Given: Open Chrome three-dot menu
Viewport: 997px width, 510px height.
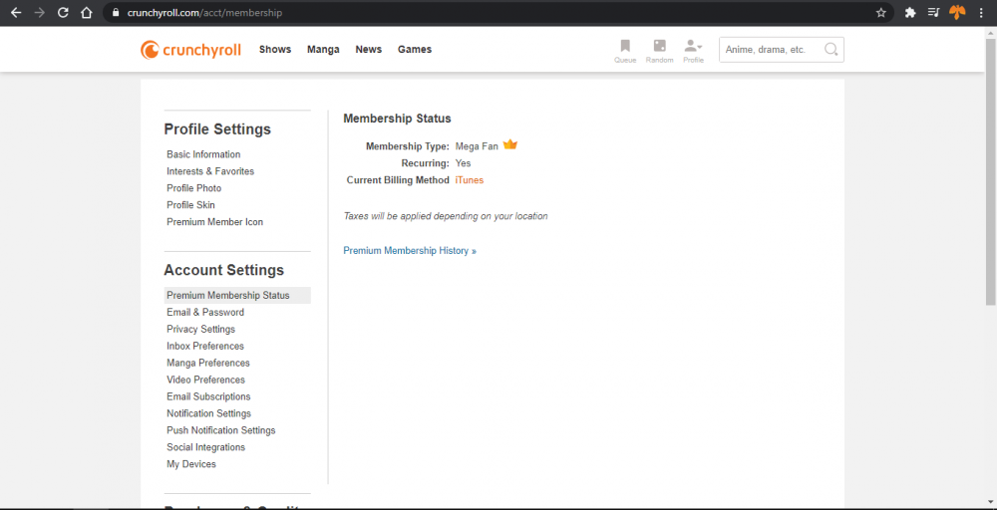Looking at the screenshot, I should pyautogui.click(x=982, y=13).
